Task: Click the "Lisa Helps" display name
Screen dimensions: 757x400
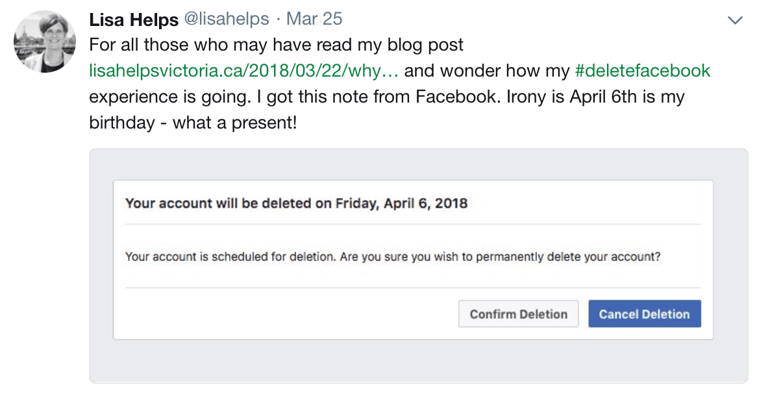Action: click(133, 19)
